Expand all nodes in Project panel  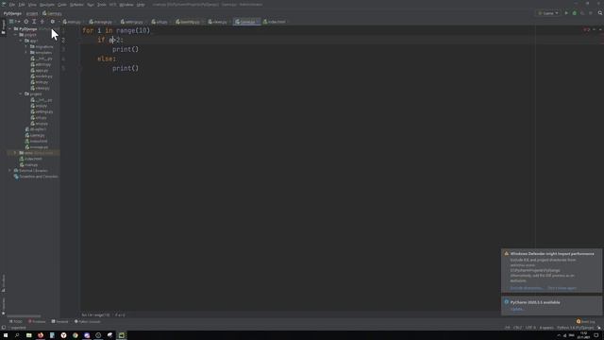34,22
